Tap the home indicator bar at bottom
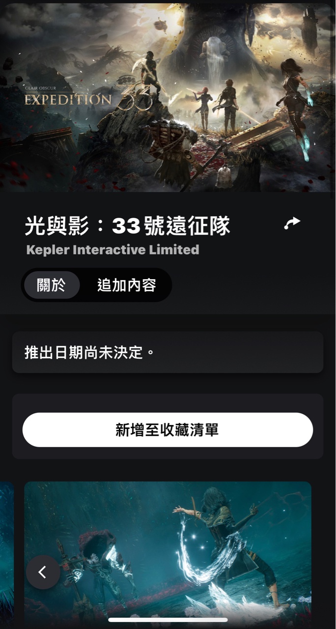Image resolution: width=336 pixels, height=629 pixels. click(168, 620)
